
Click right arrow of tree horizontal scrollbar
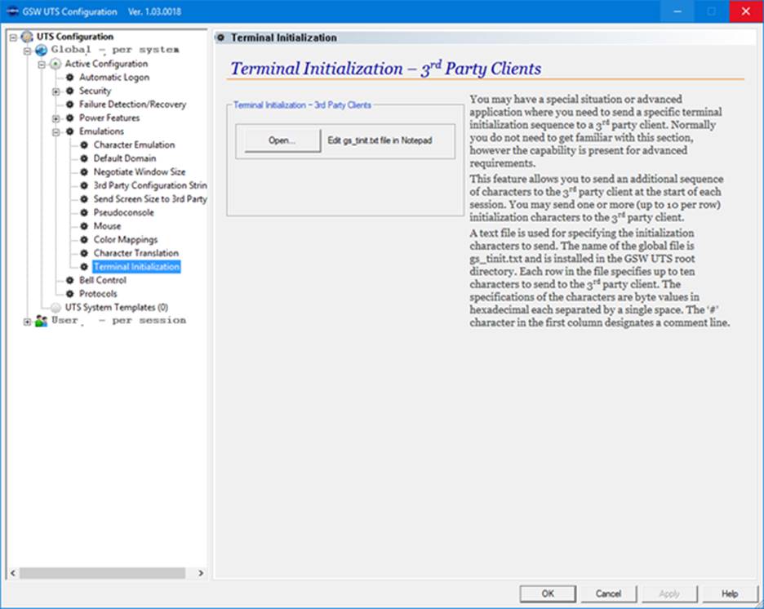point(200,573)
